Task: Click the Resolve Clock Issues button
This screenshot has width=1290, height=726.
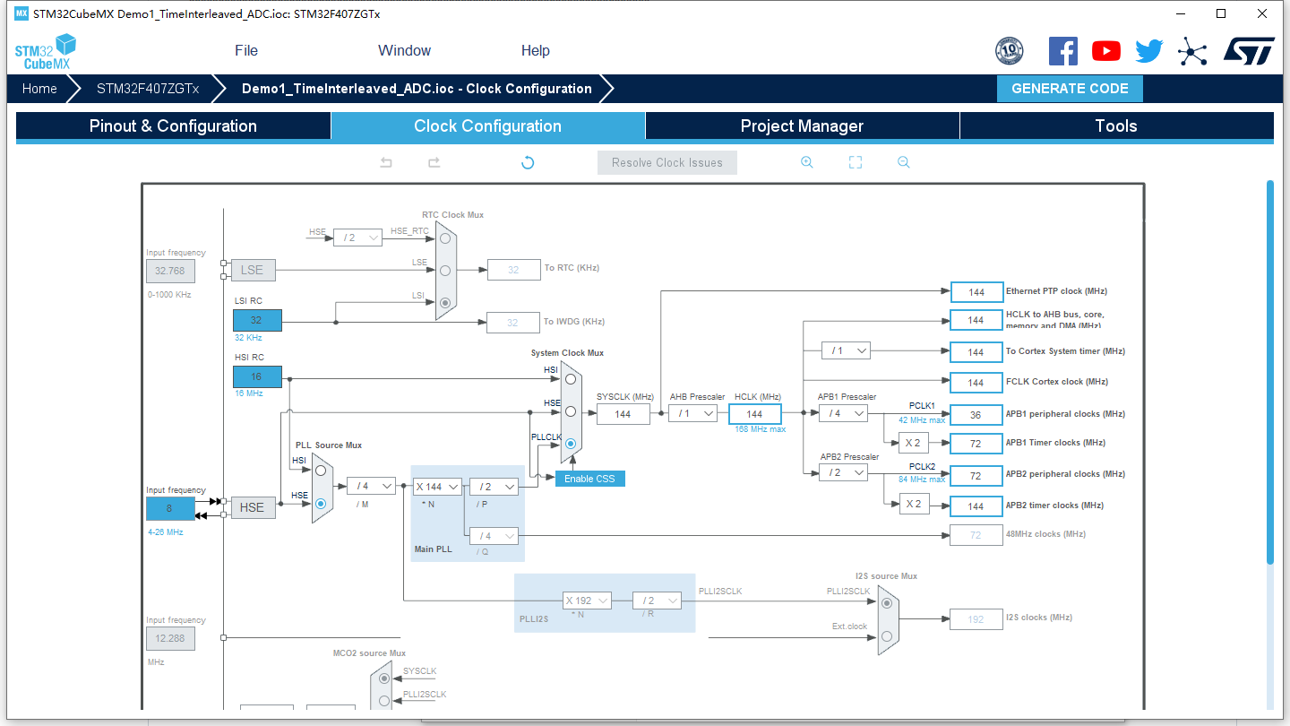Action: tap(667, 162)
